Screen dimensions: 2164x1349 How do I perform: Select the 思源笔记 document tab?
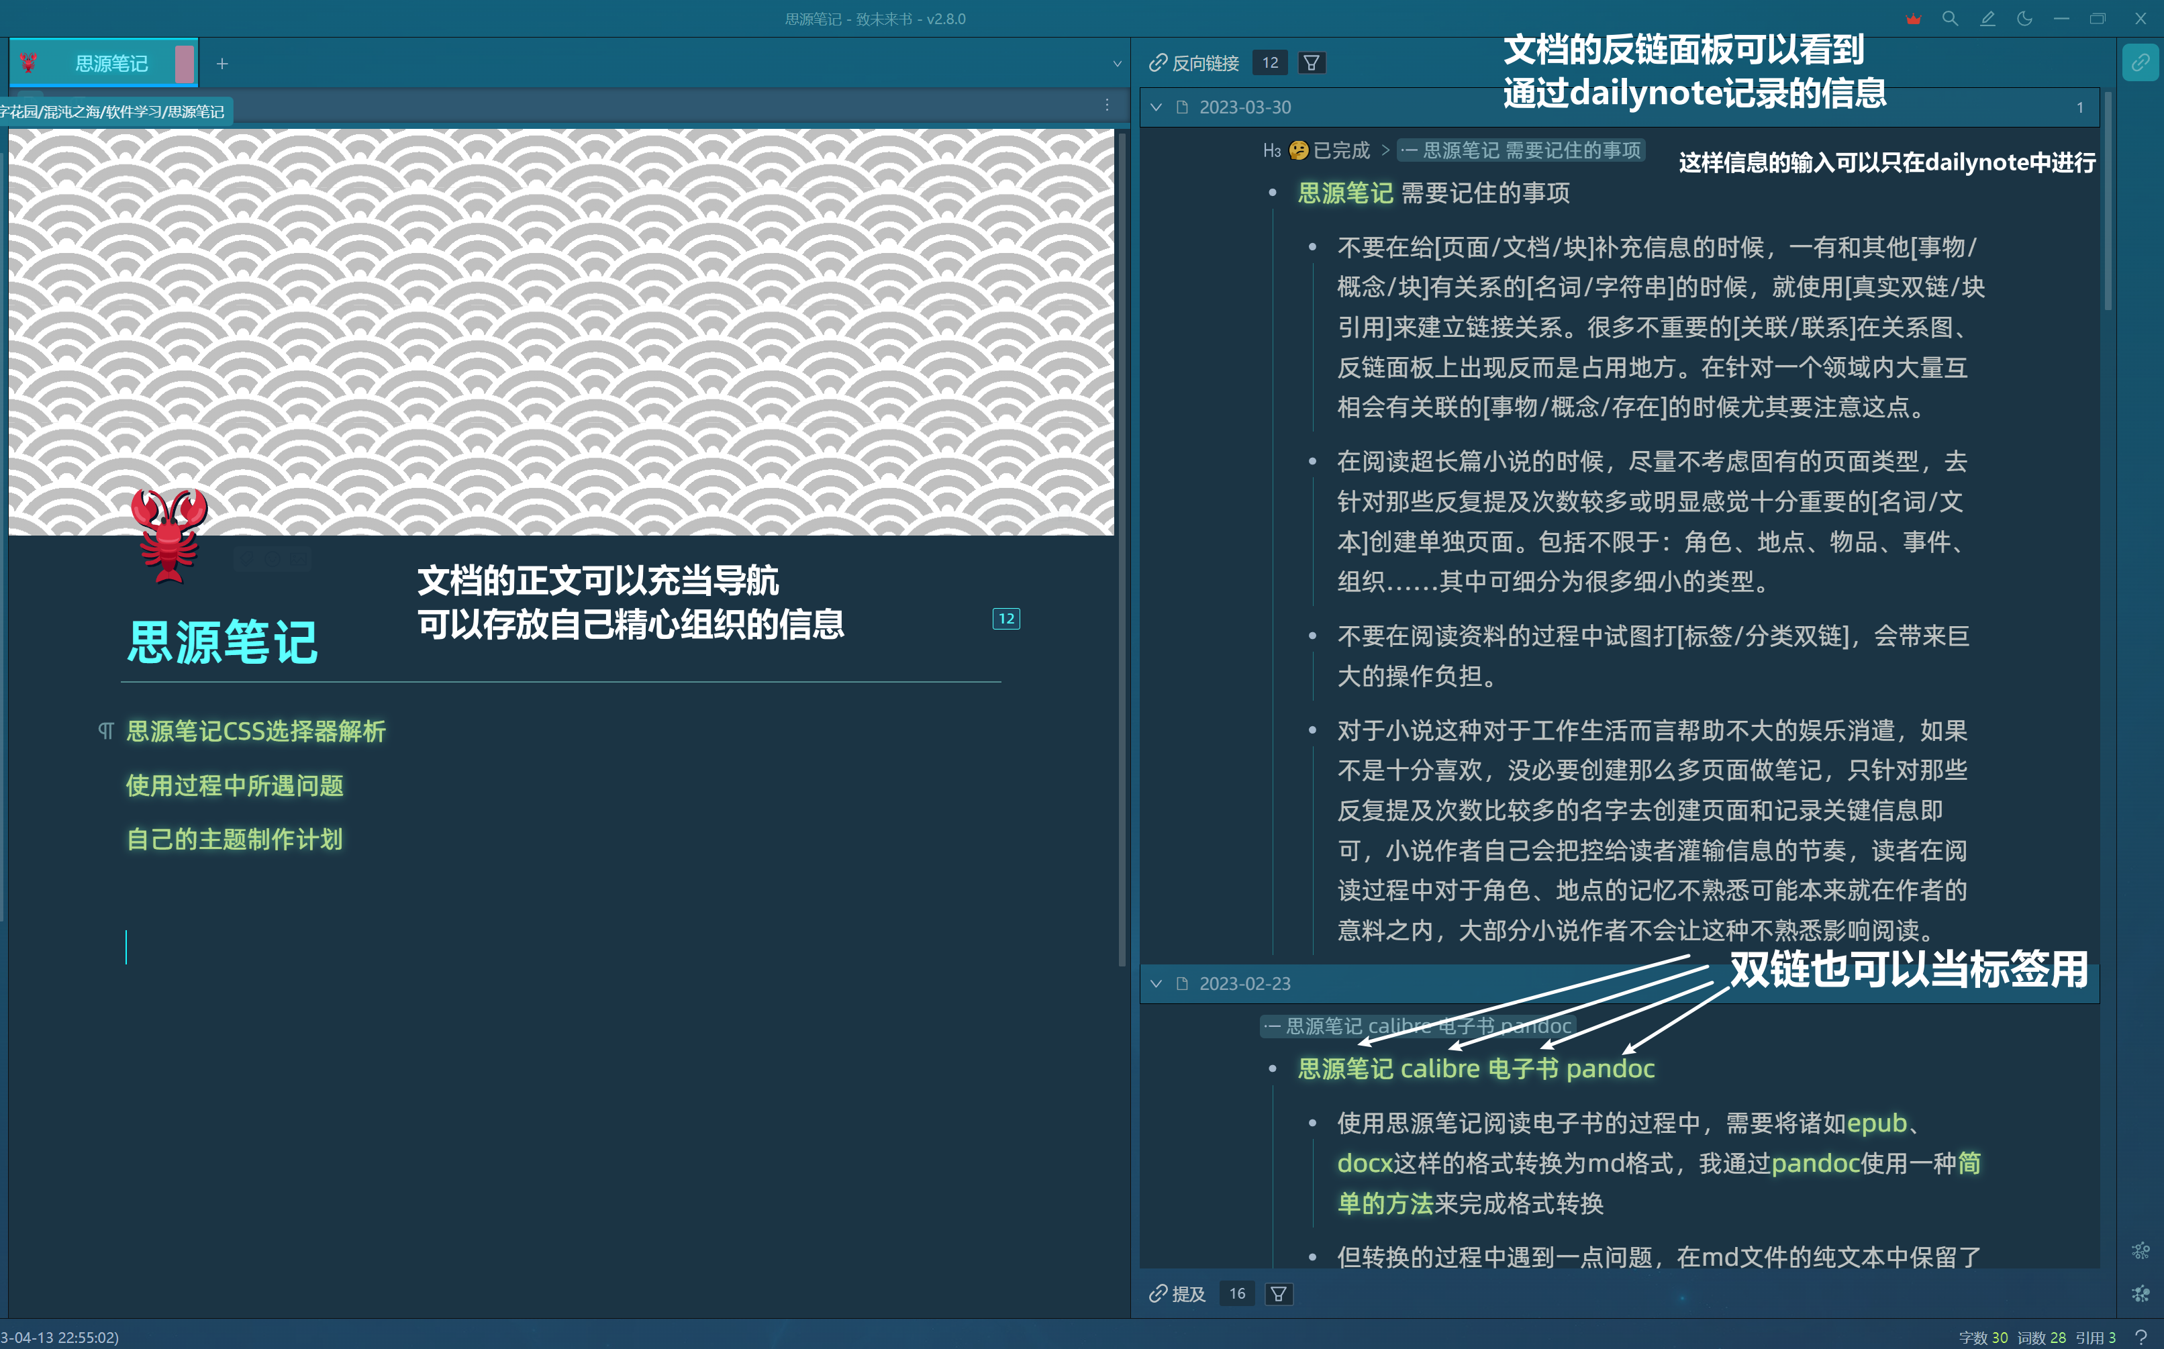(111, 63)
